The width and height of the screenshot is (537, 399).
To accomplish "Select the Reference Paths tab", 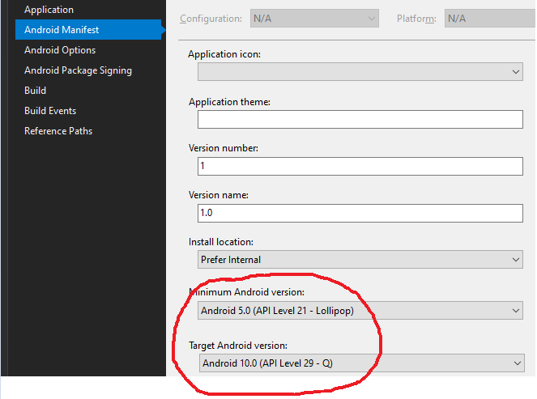I will pyautogui.click(x=58, y=131).
